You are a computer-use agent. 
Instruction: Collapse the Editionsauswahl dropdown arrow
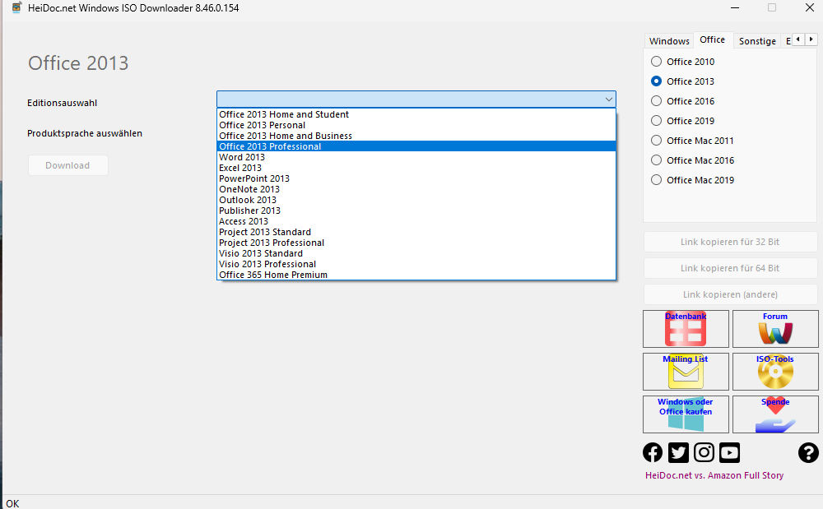[x=608, y=99]
